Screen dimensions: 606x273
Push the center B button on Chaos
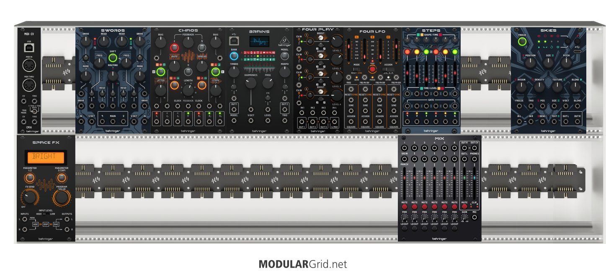point(188,71)
